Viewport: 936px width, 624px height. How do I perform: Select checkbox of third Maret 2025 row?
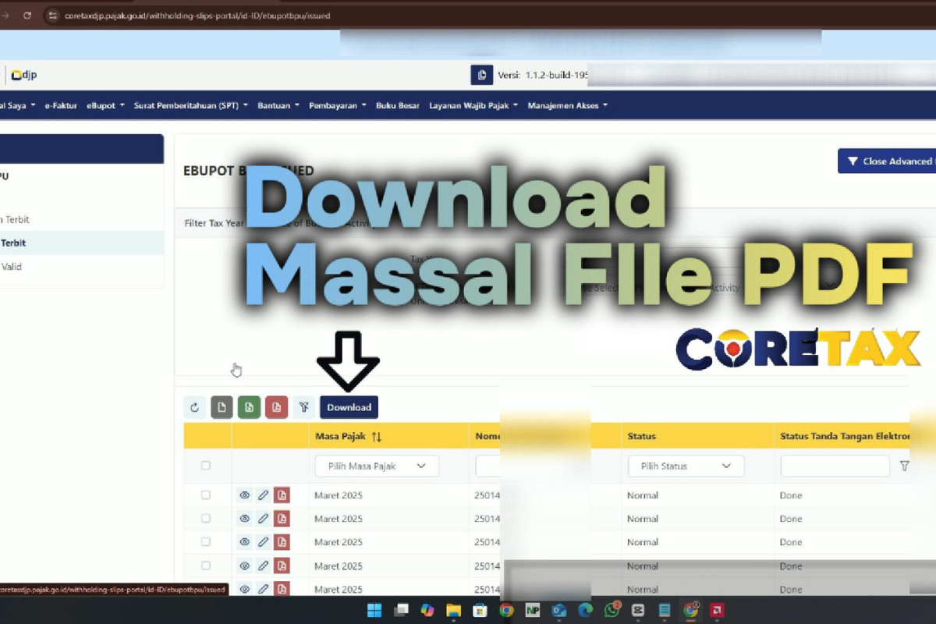tap(206, 541)
